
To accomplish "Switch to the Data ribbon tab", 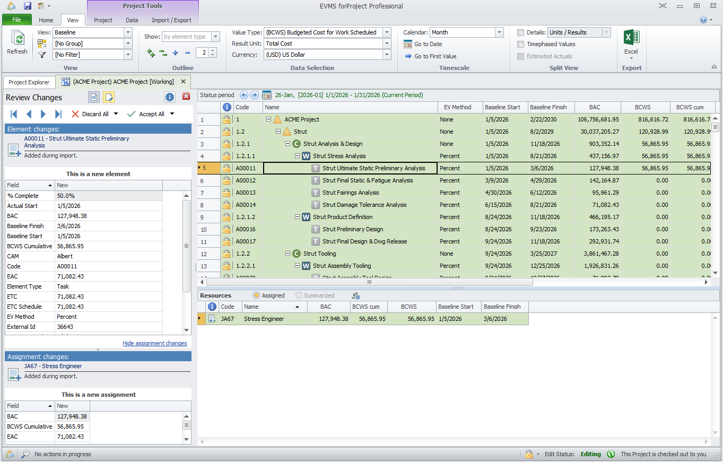I will pos(132,20).
